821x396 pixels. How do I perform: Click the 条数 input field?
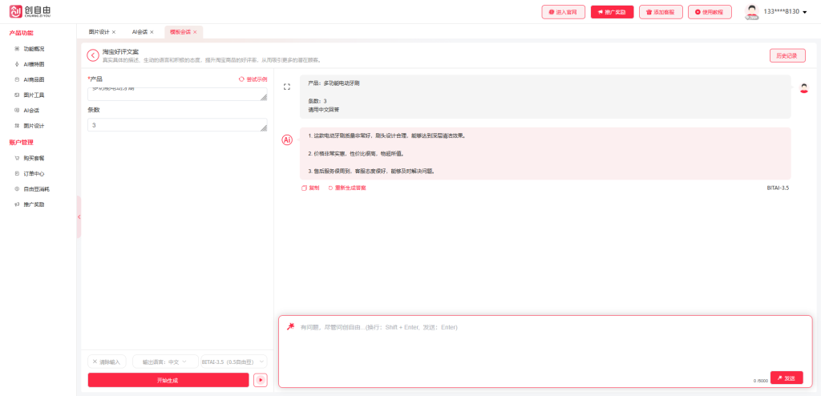click(x=176, y=125)
